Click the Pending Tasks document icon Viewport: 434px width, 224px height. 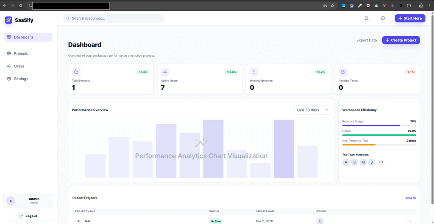click(x=343, y=72)
